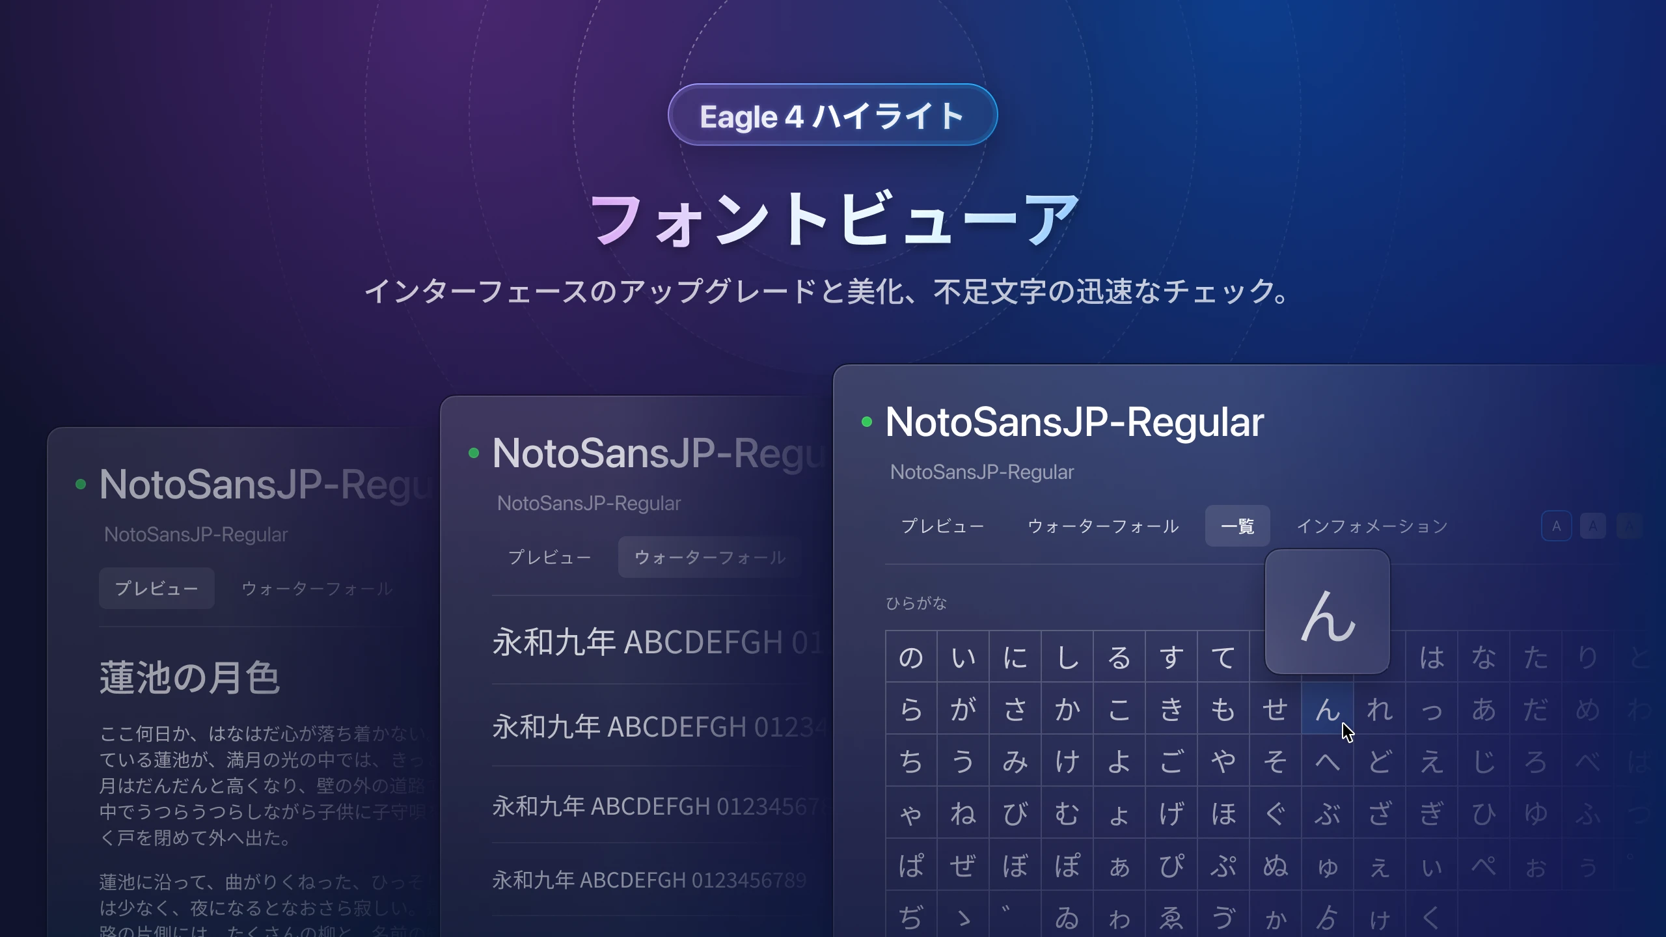Select プレビュー tab in the middle window

pos(549,557)
